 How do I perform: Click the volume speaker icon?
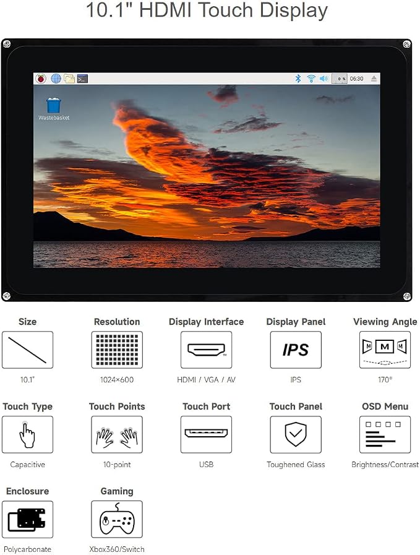pos(324,79)
